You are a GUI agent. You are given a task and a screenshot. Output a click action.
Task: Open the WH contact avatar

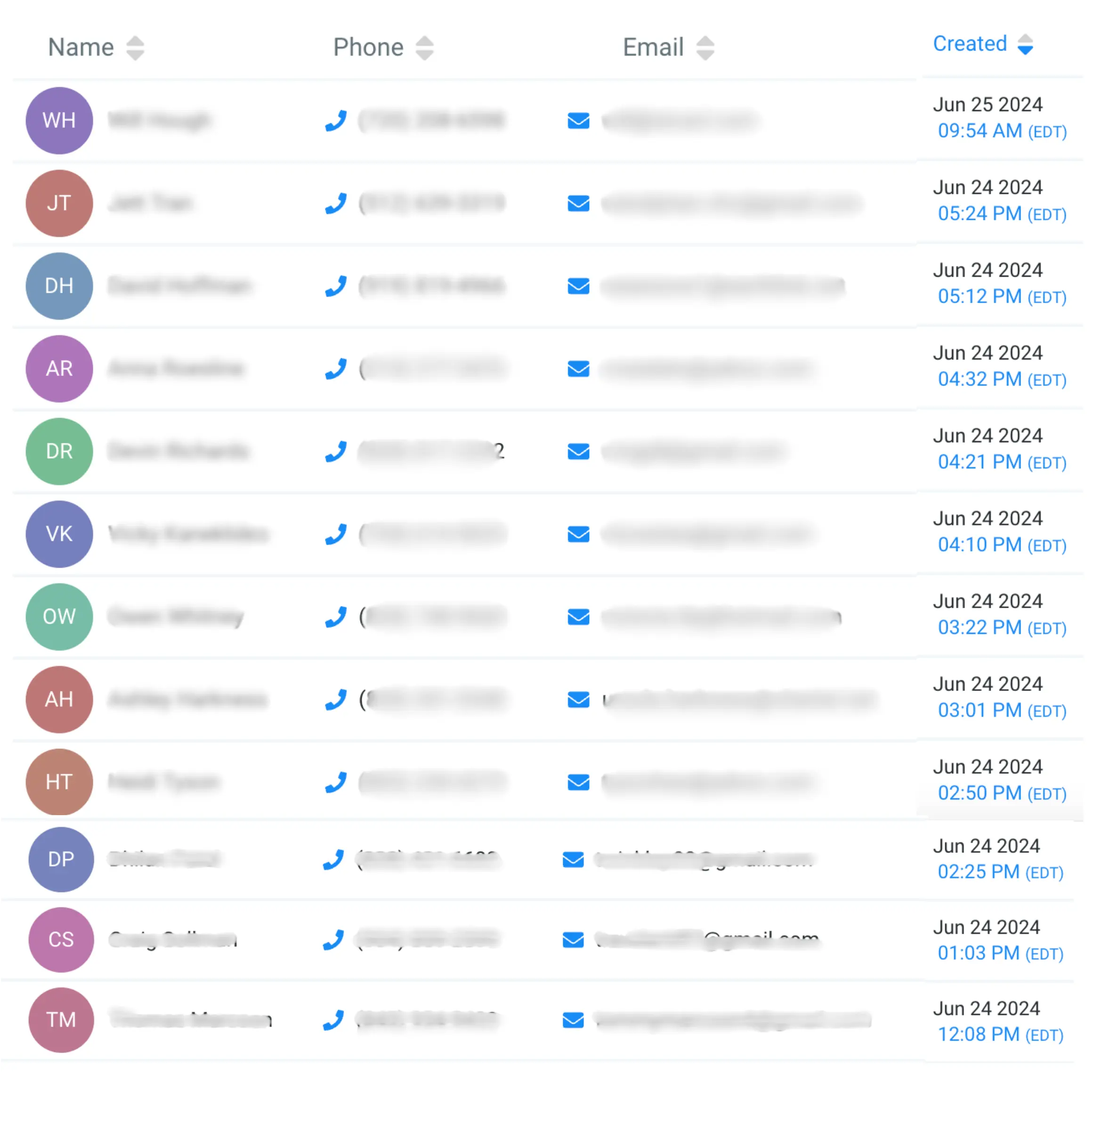click(x=59, y=121)
